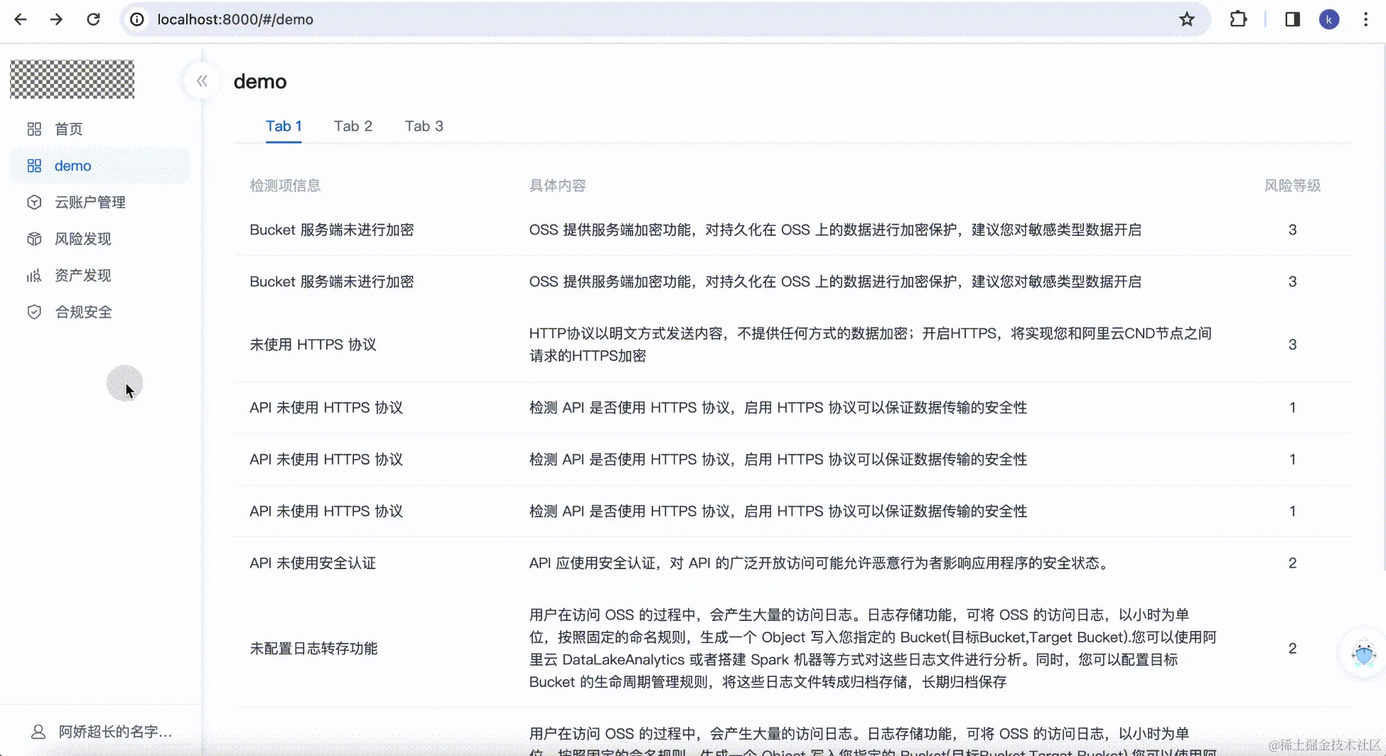This screenshot has height=756, width=1386.
Task: Switch to Tab 3
Action: coord(424,126)
